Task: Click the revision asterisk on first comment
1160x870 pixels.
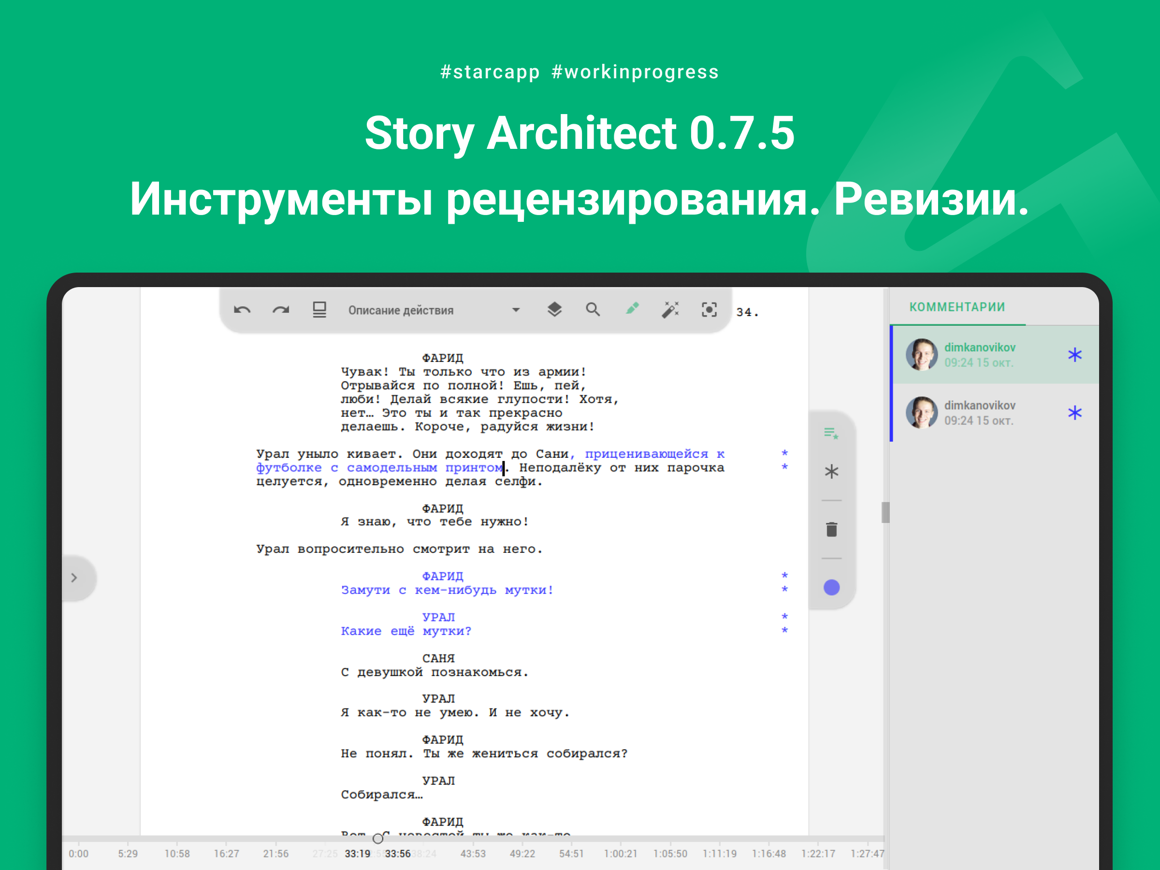Action: [x=1074, y=355]
